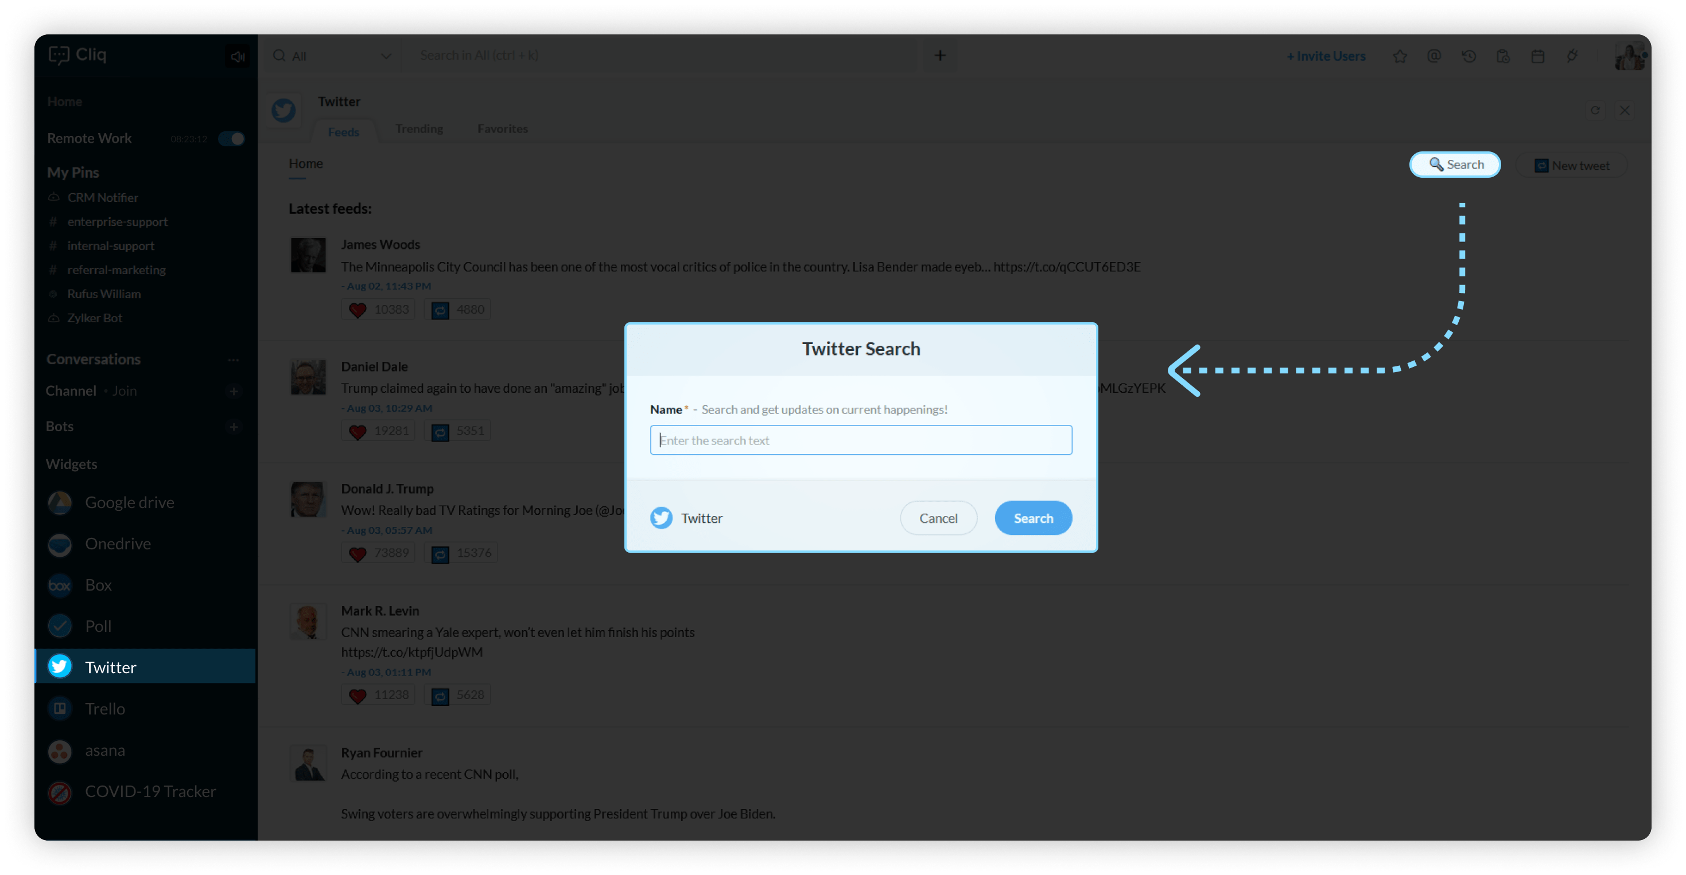The width and height of the screenshot is (1686, 875).
Task: Add a new channel with the plus icon
Action: click(233, 391)
